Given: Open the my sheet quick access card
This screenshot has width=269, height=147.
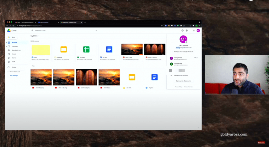Looking at the screenshot, I should tap(86, 52).
